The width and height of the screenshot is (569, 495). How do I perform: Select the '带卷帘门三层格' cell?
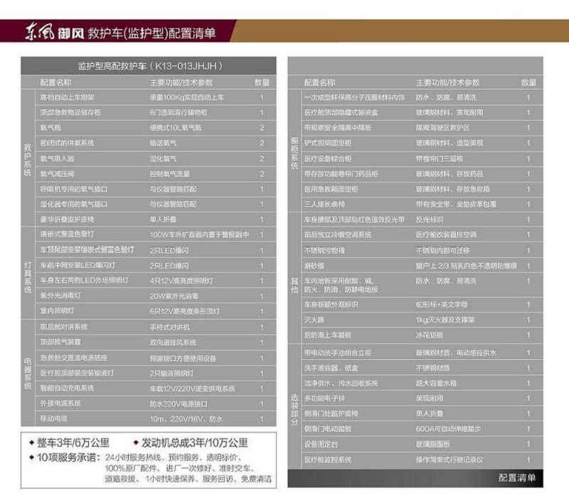440,158
